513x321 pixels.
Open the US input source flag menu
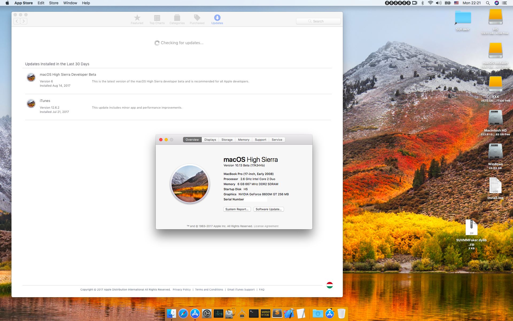coord(456,3)
